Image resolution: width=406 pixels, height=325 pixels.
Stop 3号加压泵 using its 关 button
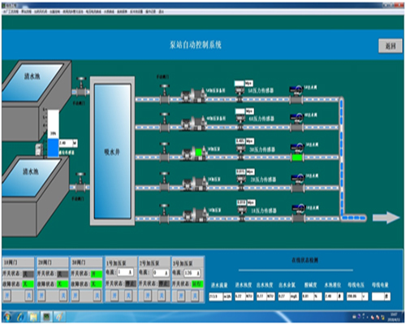(195, 296)
